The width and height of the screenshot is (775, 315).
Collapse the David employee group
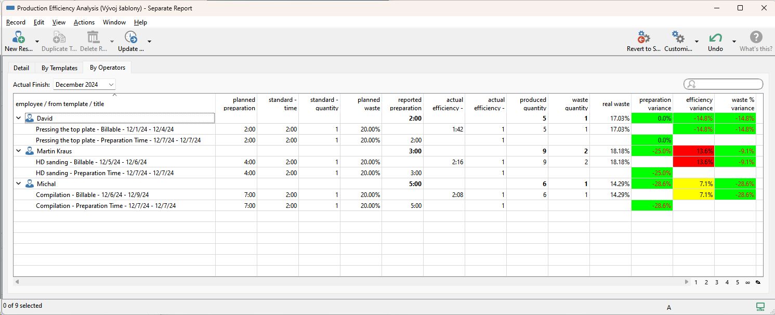click(x=19, y=119)
